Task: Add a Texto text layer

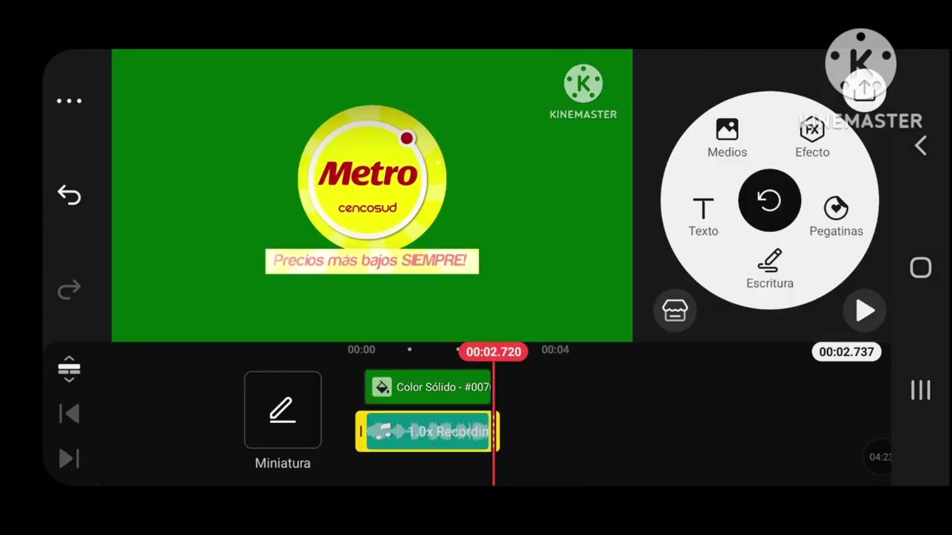Action: point(703,217)
